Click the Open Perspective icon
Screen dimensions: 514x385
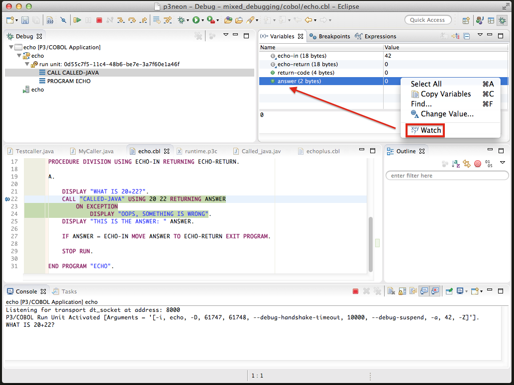coord(466,20)
